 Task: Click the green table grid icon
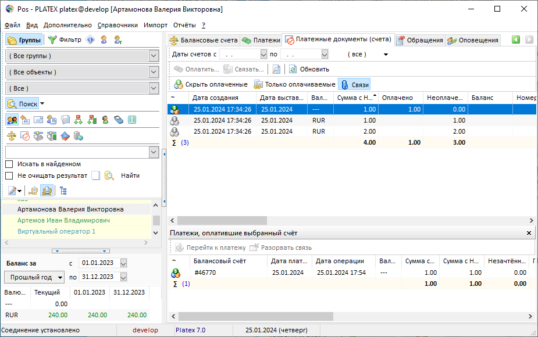132,120
